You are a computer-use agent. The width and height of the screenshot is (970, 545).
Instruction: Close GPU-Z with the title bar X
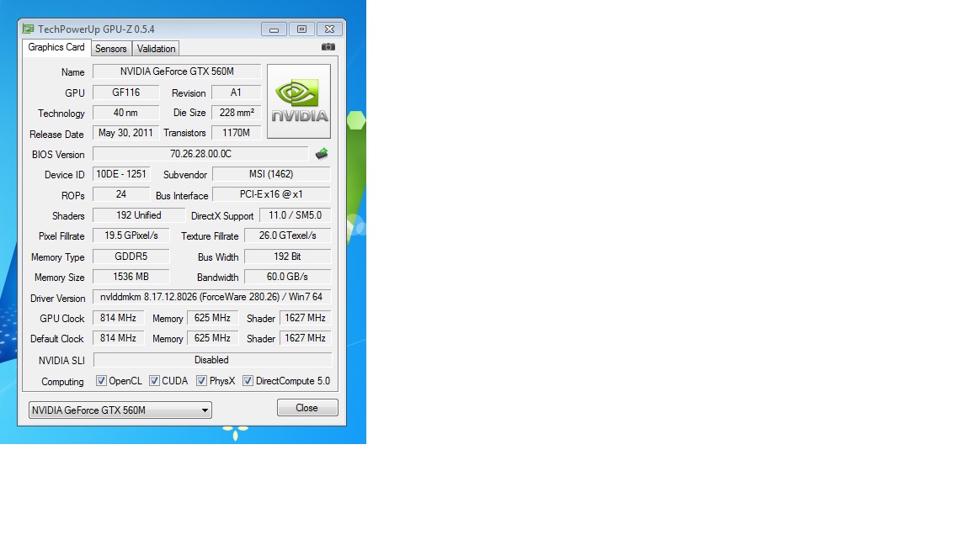pyautogui.click(x=330, y=29)
